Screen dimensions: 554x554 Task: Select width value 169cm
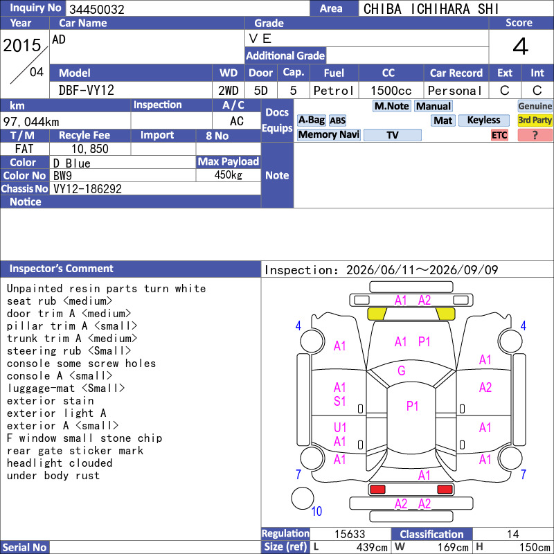pos(453,547)
